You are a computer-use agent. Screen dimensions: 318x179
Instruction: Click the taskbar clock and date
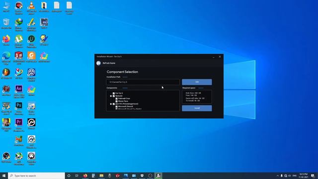pyautogui.click(x=304, y=176)
